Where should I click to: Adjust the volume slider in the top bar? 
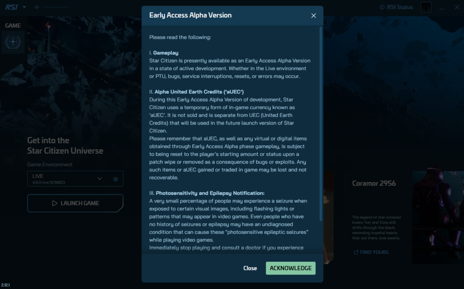click(x=55, y=7)
